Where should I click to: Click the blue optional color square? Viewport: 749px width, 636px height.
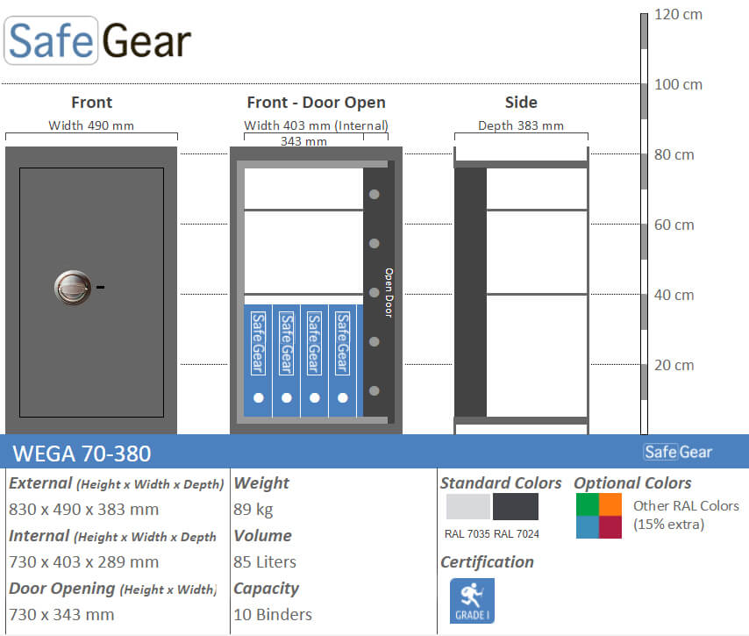coord(588,527)
